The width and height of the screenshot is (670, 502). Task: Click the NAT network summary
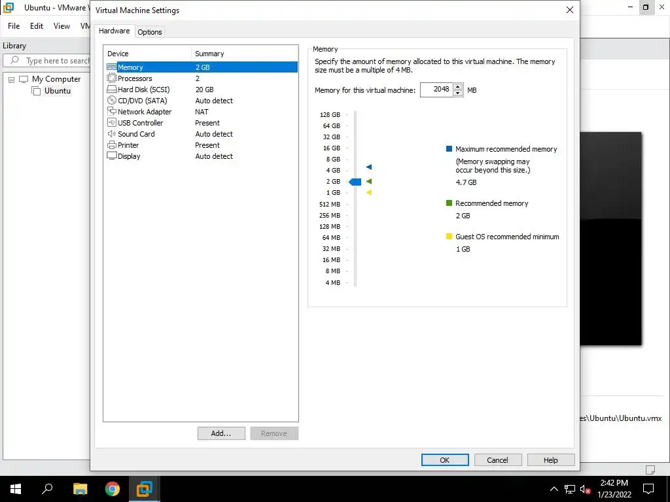[x=202, y=112]
